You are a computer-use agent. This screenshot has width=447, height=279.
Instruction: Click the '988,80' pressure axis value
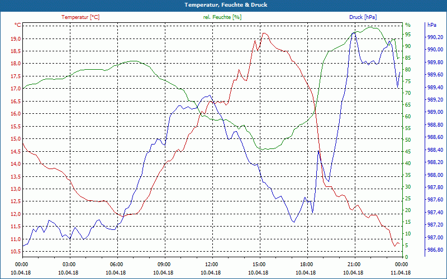[x=435, y=124]
